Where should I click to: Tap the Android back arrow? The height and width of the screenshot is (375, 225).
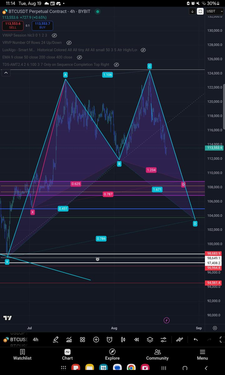tap(206, 368)
